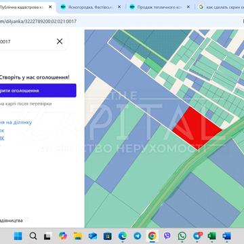Open taskbar Search magnifier

pyautogui.click(x=33, y=236)
